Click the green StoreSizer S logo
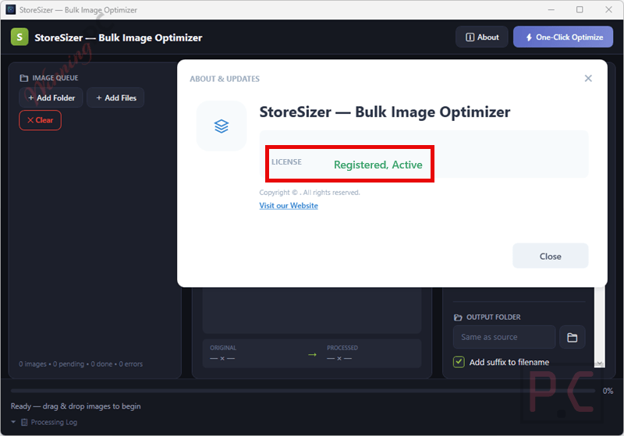The width and height of the screenshot is (624, 436). (19, 37)
